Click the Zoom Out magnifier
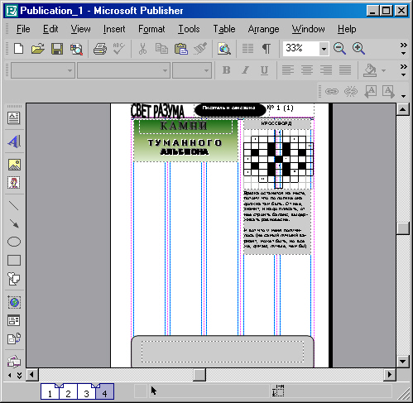The width and height of the screenshot is (413, 403). coord(339,49)
